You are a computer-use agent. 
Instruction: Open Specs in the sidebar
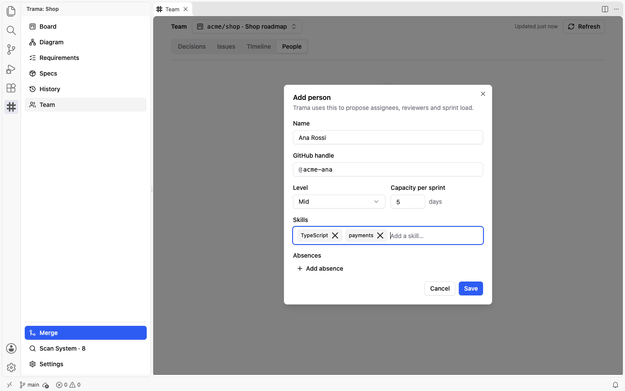click(x=86, y=73)
